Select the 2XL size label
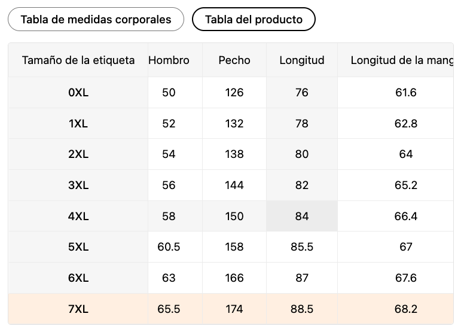 78,154
